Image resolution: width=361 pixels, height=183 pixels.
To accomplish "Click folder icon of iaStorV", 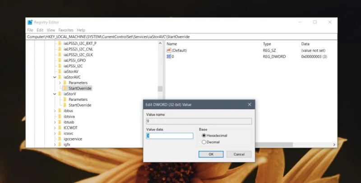I will coord(60,94).
